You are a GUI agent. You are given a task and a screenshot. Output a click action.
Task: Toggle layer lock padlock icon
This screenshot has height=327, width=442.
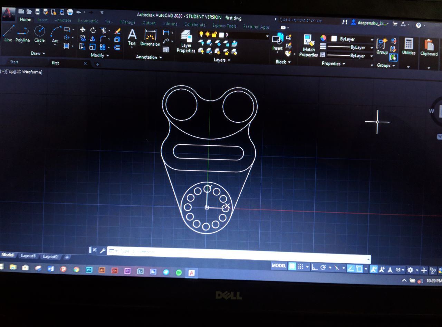[x=214, y=34]
